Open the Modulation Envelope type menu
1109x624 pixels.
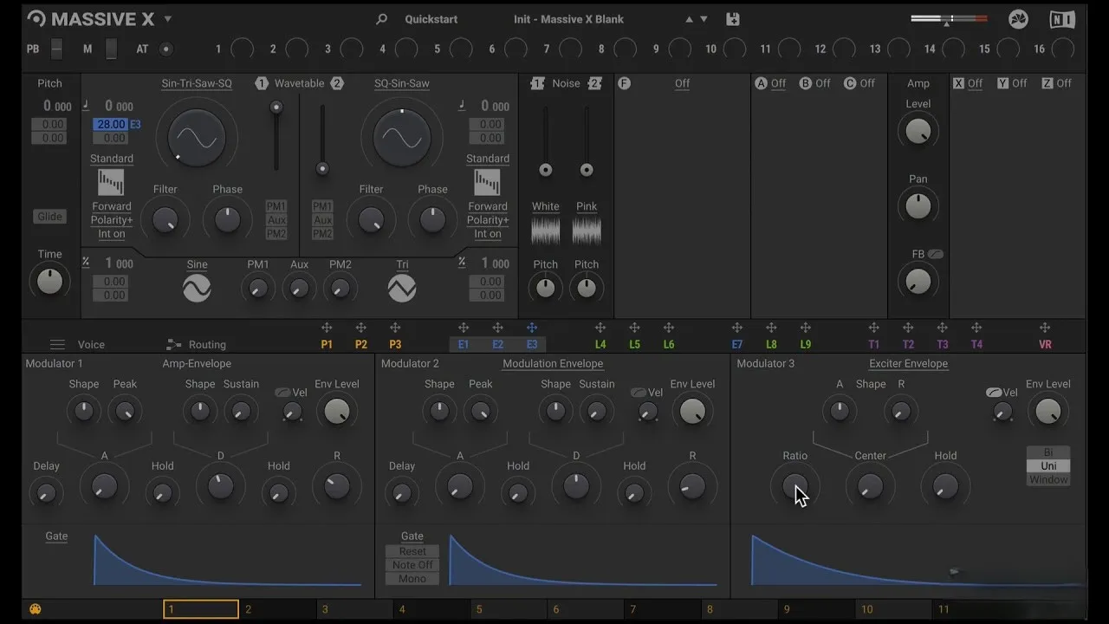point(553,364)
